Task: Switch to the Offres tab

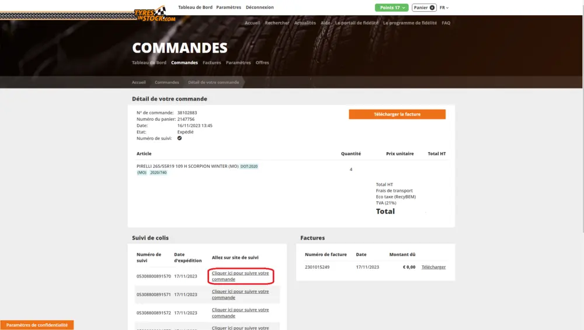Action: point(262,62)
